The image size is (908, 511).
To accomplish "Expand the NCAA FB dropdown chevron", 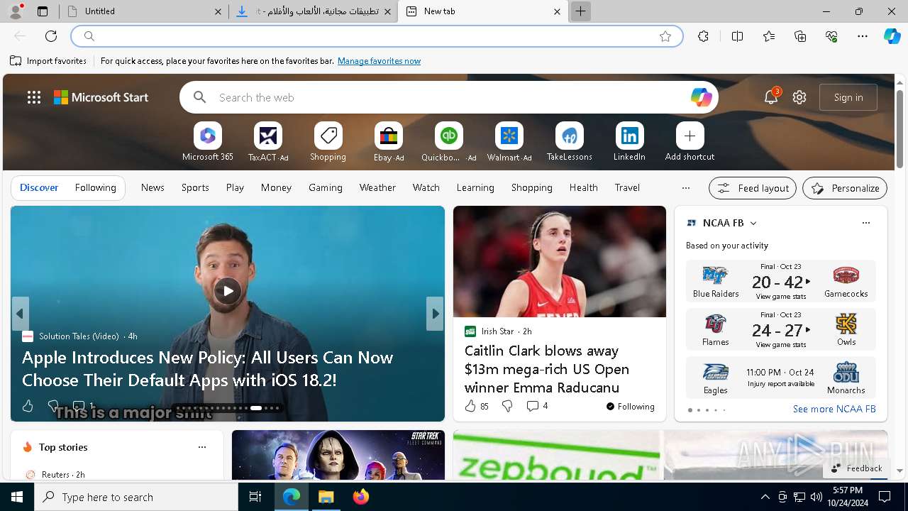I will (x=753, y=223).
